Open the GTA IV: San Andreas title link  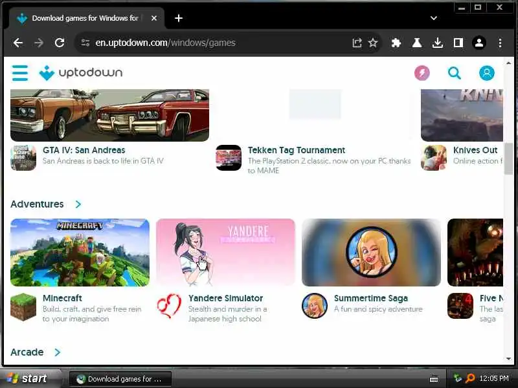coord(84,150)
